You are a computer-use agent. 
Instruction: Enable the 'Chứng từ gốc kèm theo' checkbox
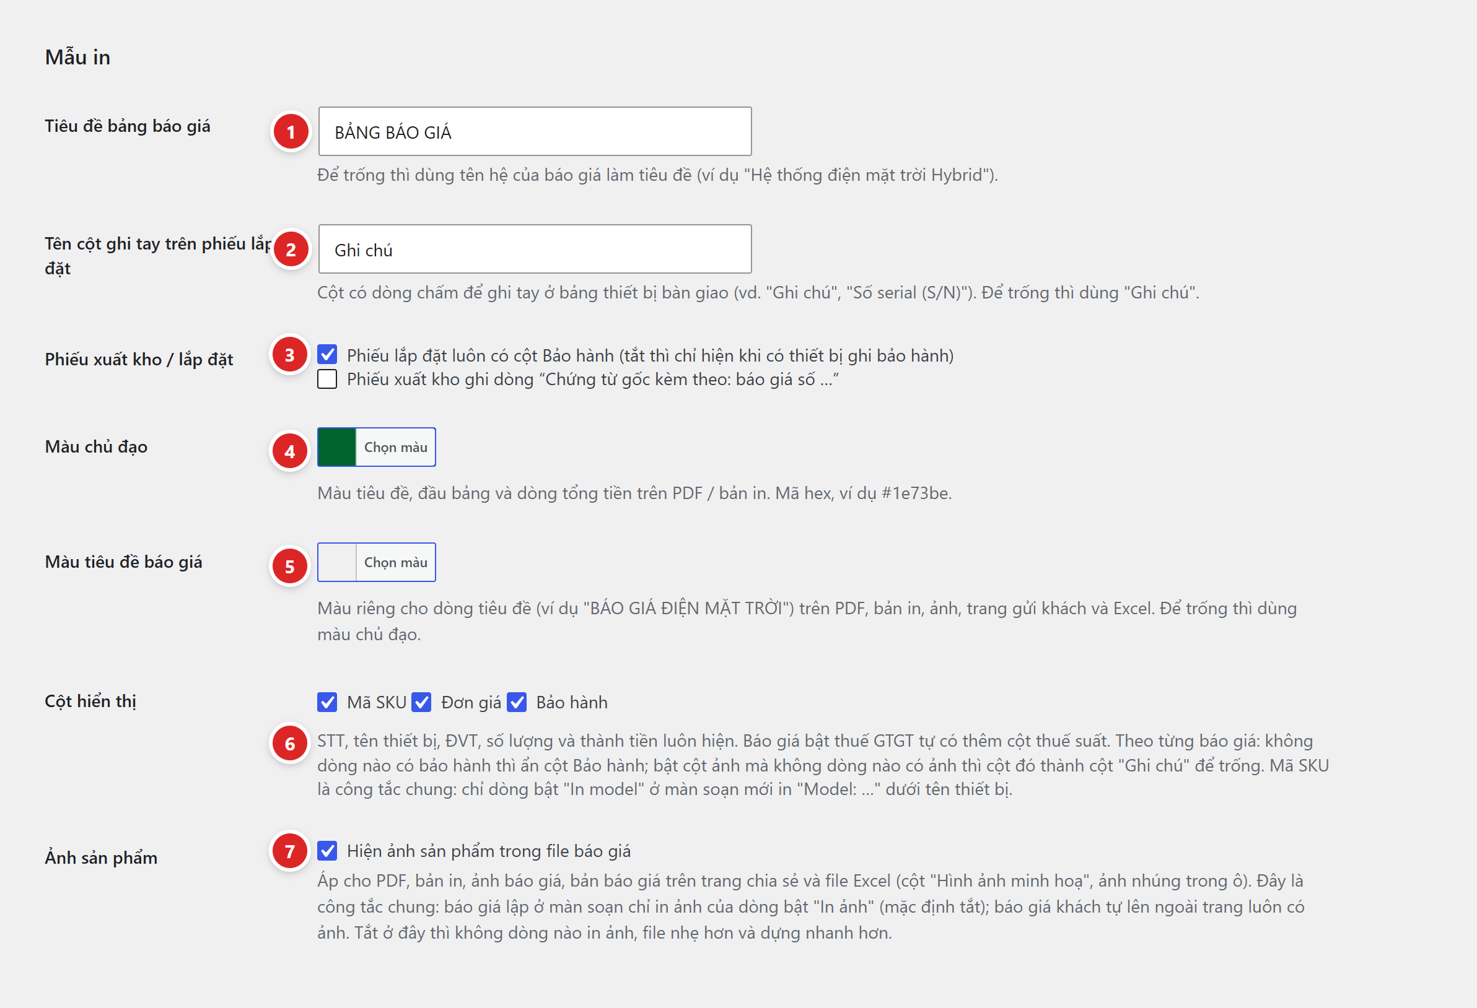pos(327,379)
